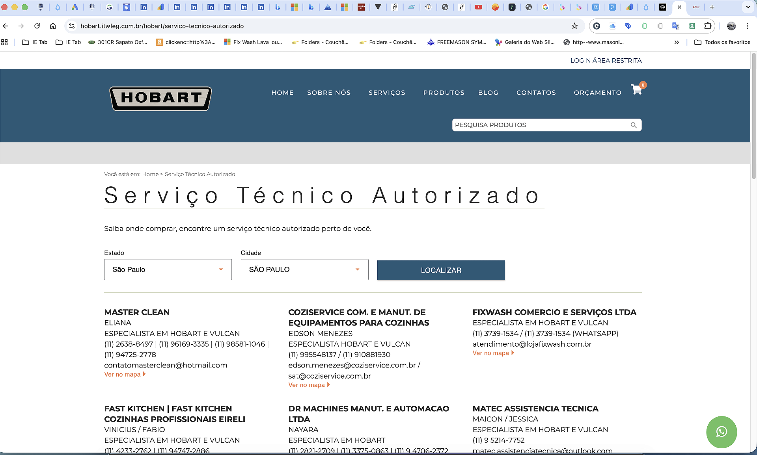Open the Google Translate extension icon
Screen dimensions: 757x455
676,26
